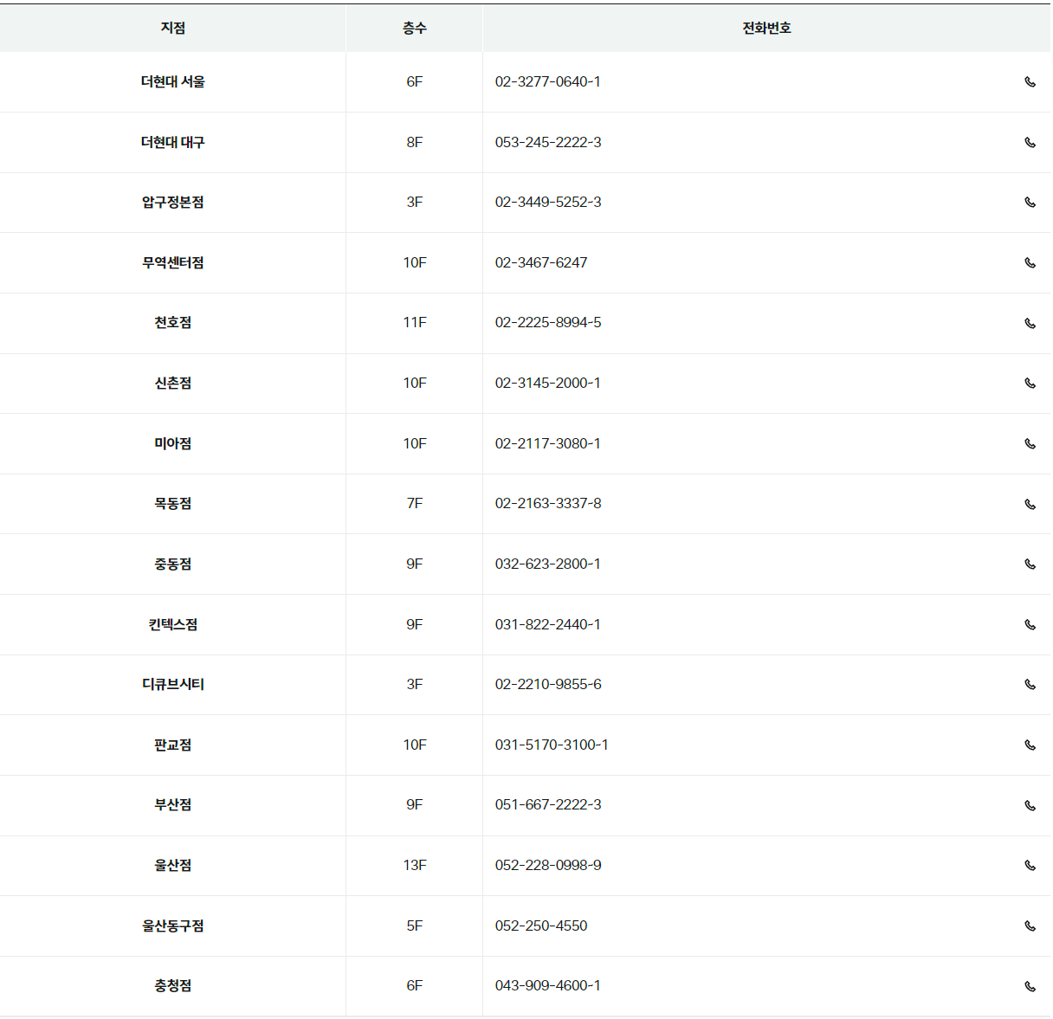Click on 미아점 in the branch column
The image size is (1053, 1019).
point(173,443)
